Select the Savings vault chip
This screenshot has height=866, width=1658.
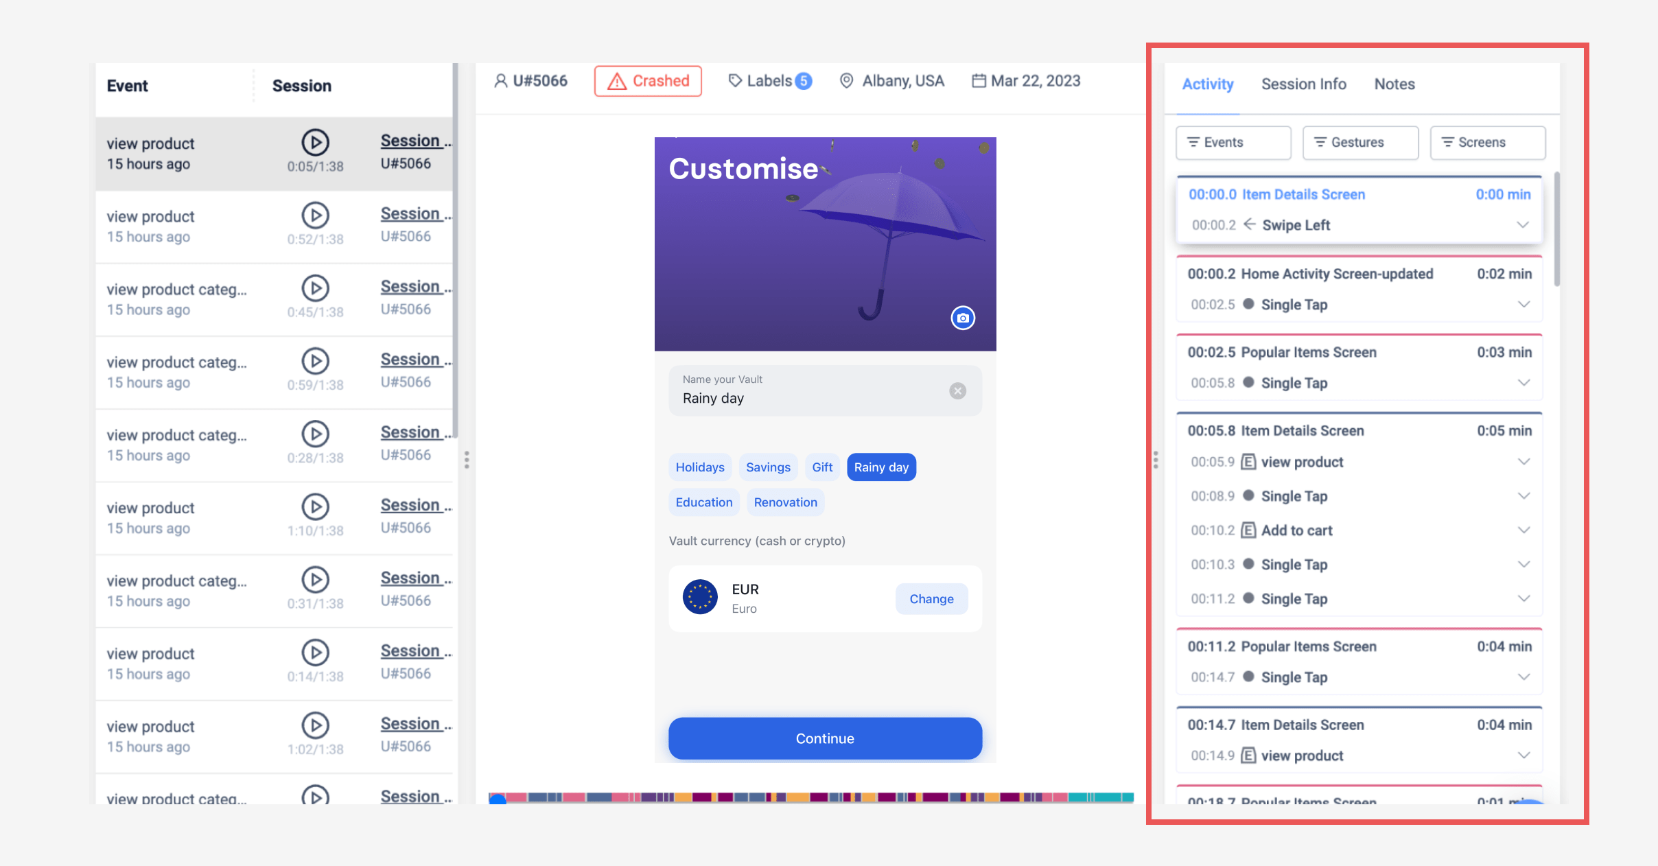pyautogui.click(x=768, y=467)
